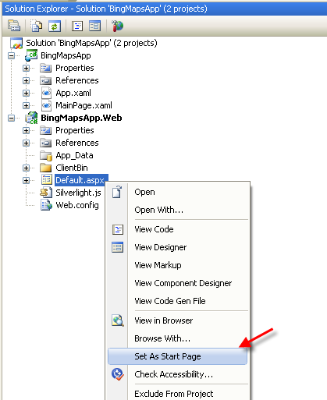The width and height of the screenshot is (327, 400).
Task: Click the ClientBin folder icon
Action: click(46, 168)
